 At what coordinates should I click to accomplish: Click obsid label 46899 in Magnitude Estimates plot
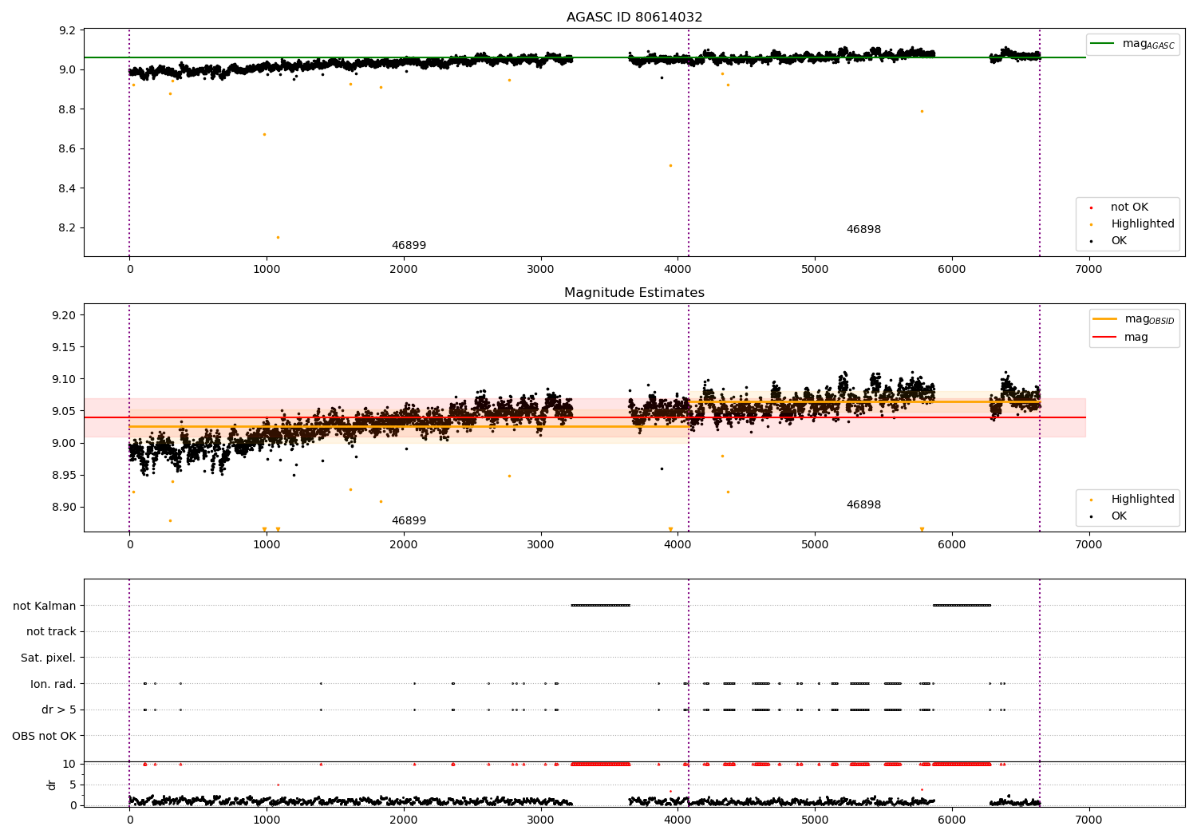[x=409, y=521]
